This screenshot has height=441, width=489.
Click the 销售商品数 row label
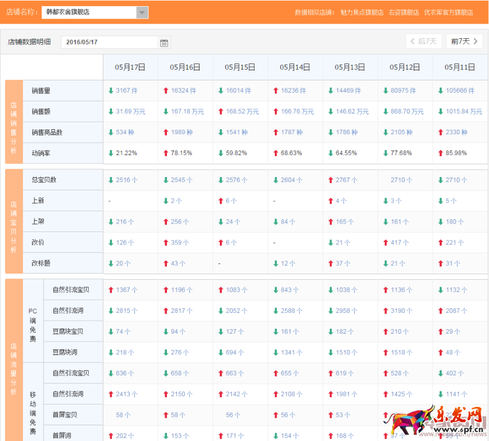click(x=47, y=133)
